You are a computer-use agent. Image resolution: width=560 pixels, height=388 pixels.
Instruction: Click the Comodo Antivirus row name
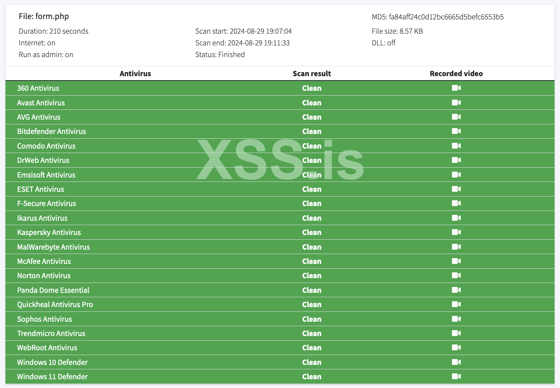[46, 146]
